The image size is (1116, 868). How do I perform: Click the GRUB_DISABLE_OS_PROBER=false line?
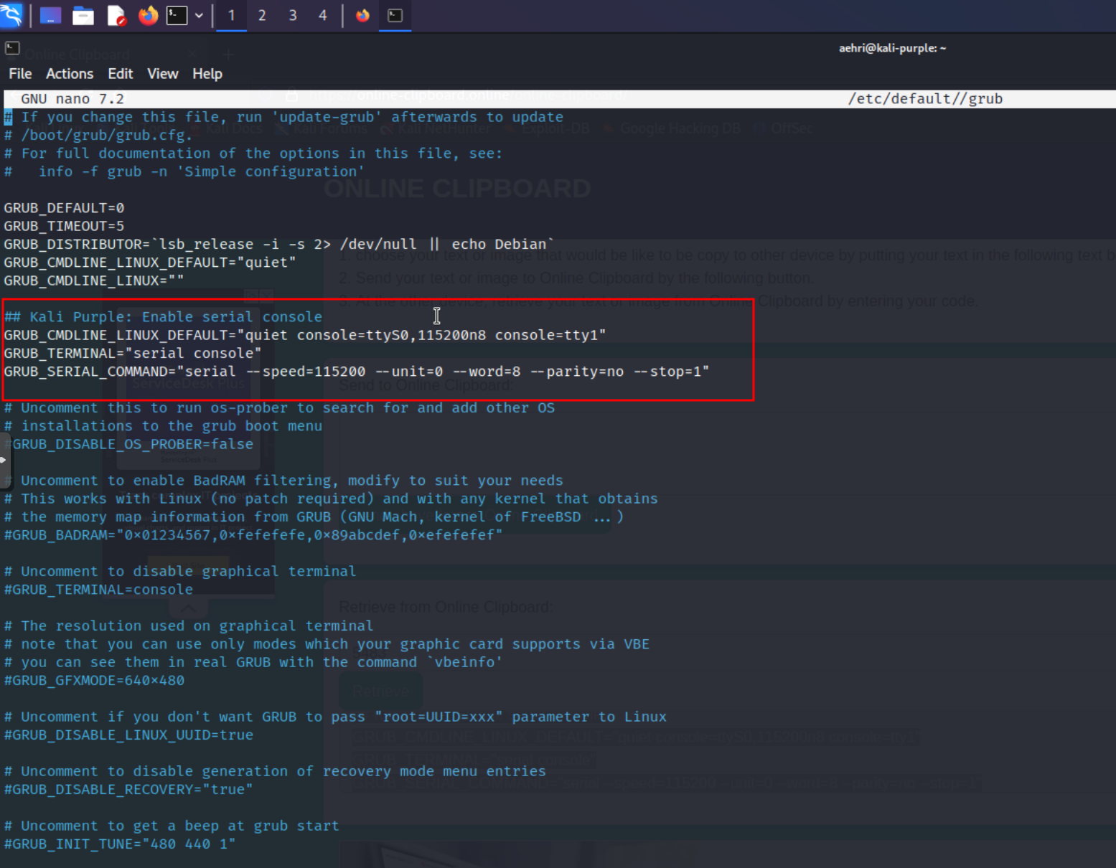click(129, 444)
